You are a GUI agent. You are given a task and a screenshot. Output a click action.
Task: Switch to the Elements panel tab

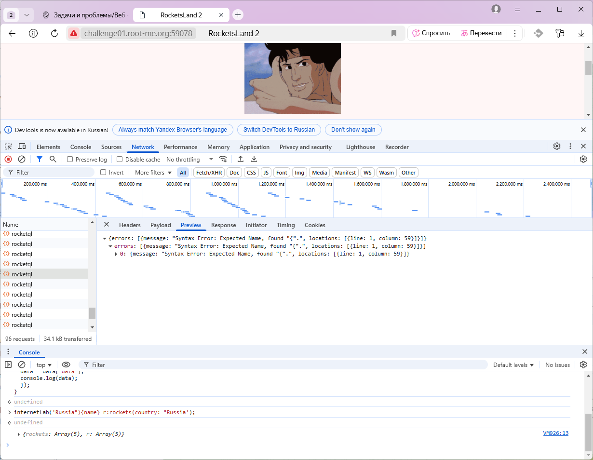49,147
